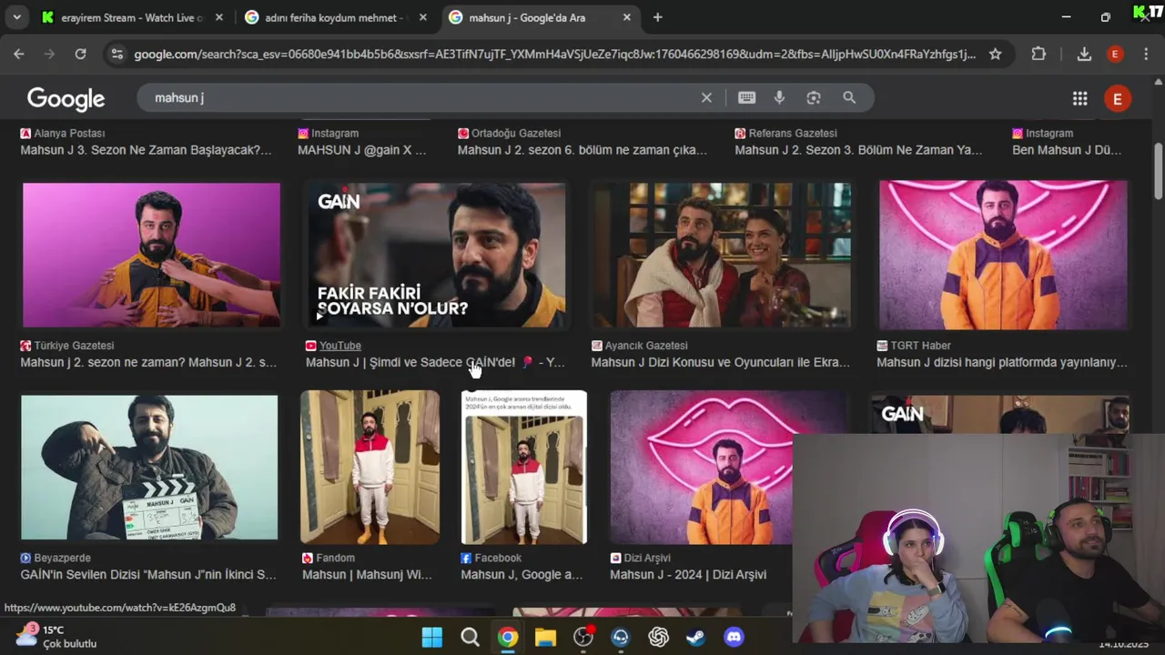This screenshot has width=1165, height=655.
Task: Click the page vertical scrollbar thumb
Action: click(x=1159, y=170)
